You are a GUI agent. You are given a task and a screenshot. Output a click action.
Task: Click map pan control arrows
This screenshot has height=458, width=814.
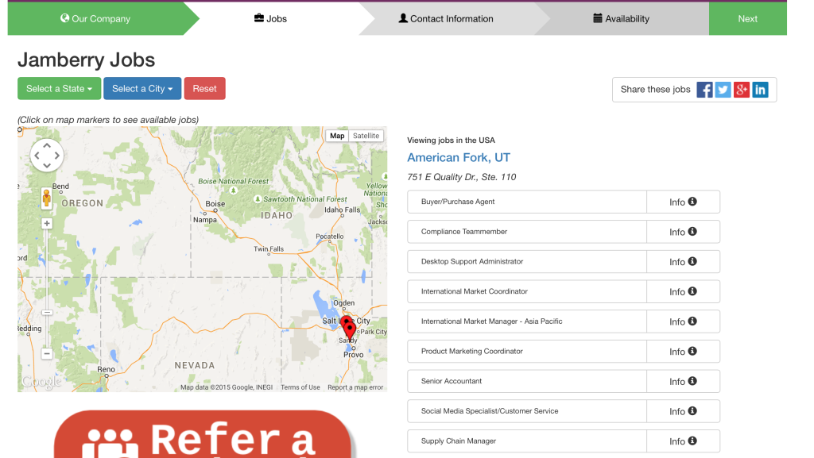[47, 156]
